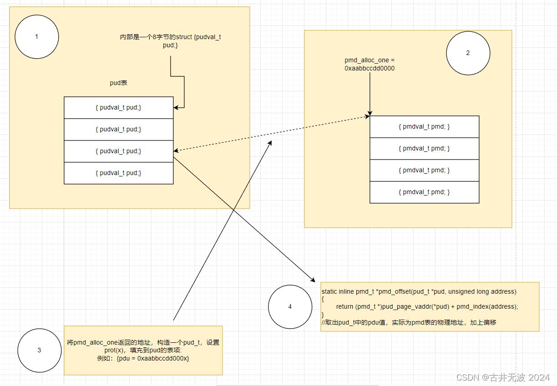Click the 8字节struct annotation text
The height and width of the screenshot is (386, 557).
[169, 41]
